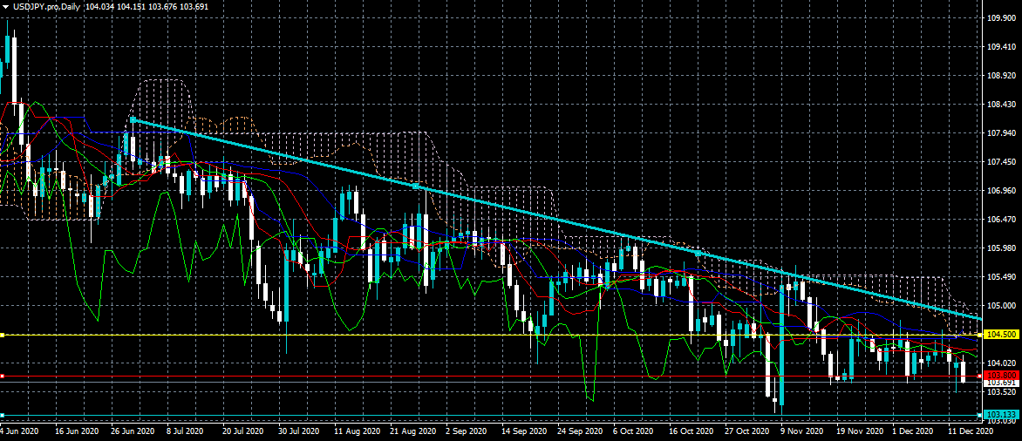Click the 109.900 price axis label
1022x441 pixels.
(1000, 18)
